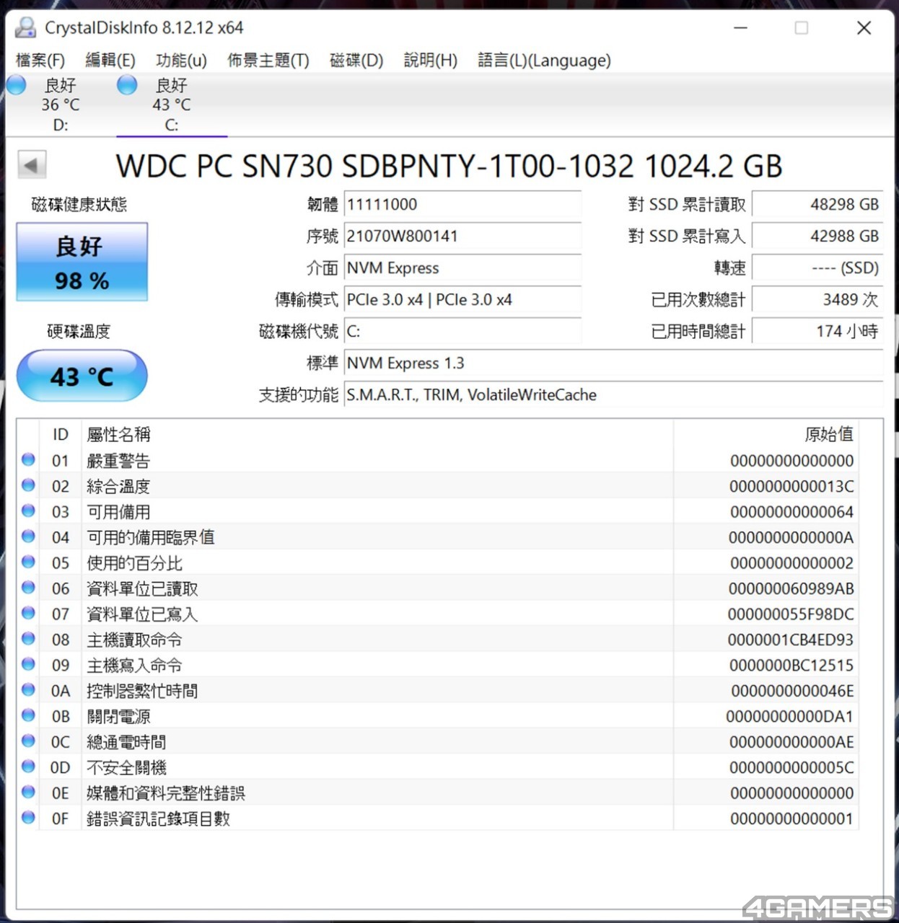Select raw value 000000000000AE for 總通電時間
Screen dimensions: 899x923
791,743
